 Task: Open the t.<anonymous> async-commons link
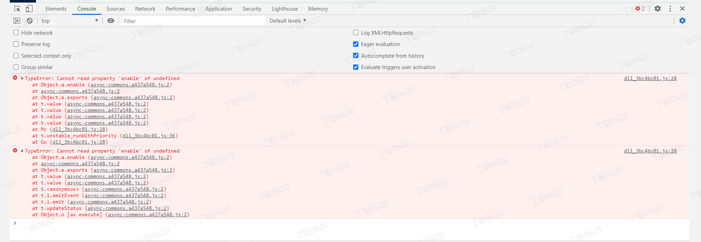click(x=124, y=189)
